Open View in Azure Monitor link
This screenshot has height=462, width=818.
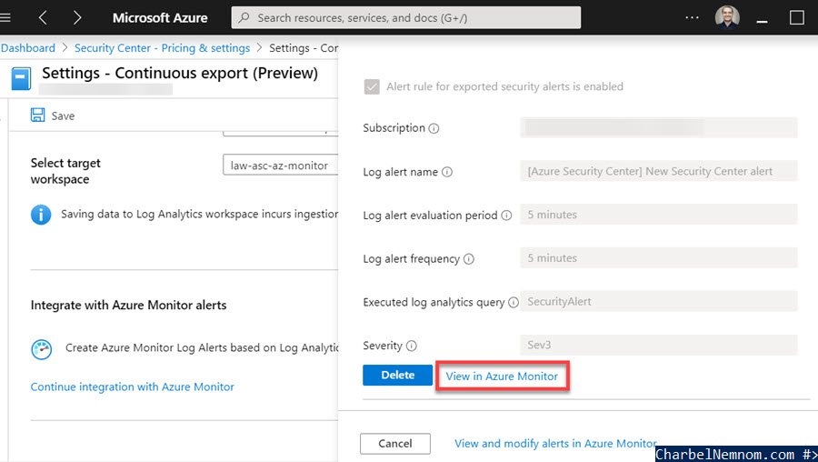coord(502,377)
